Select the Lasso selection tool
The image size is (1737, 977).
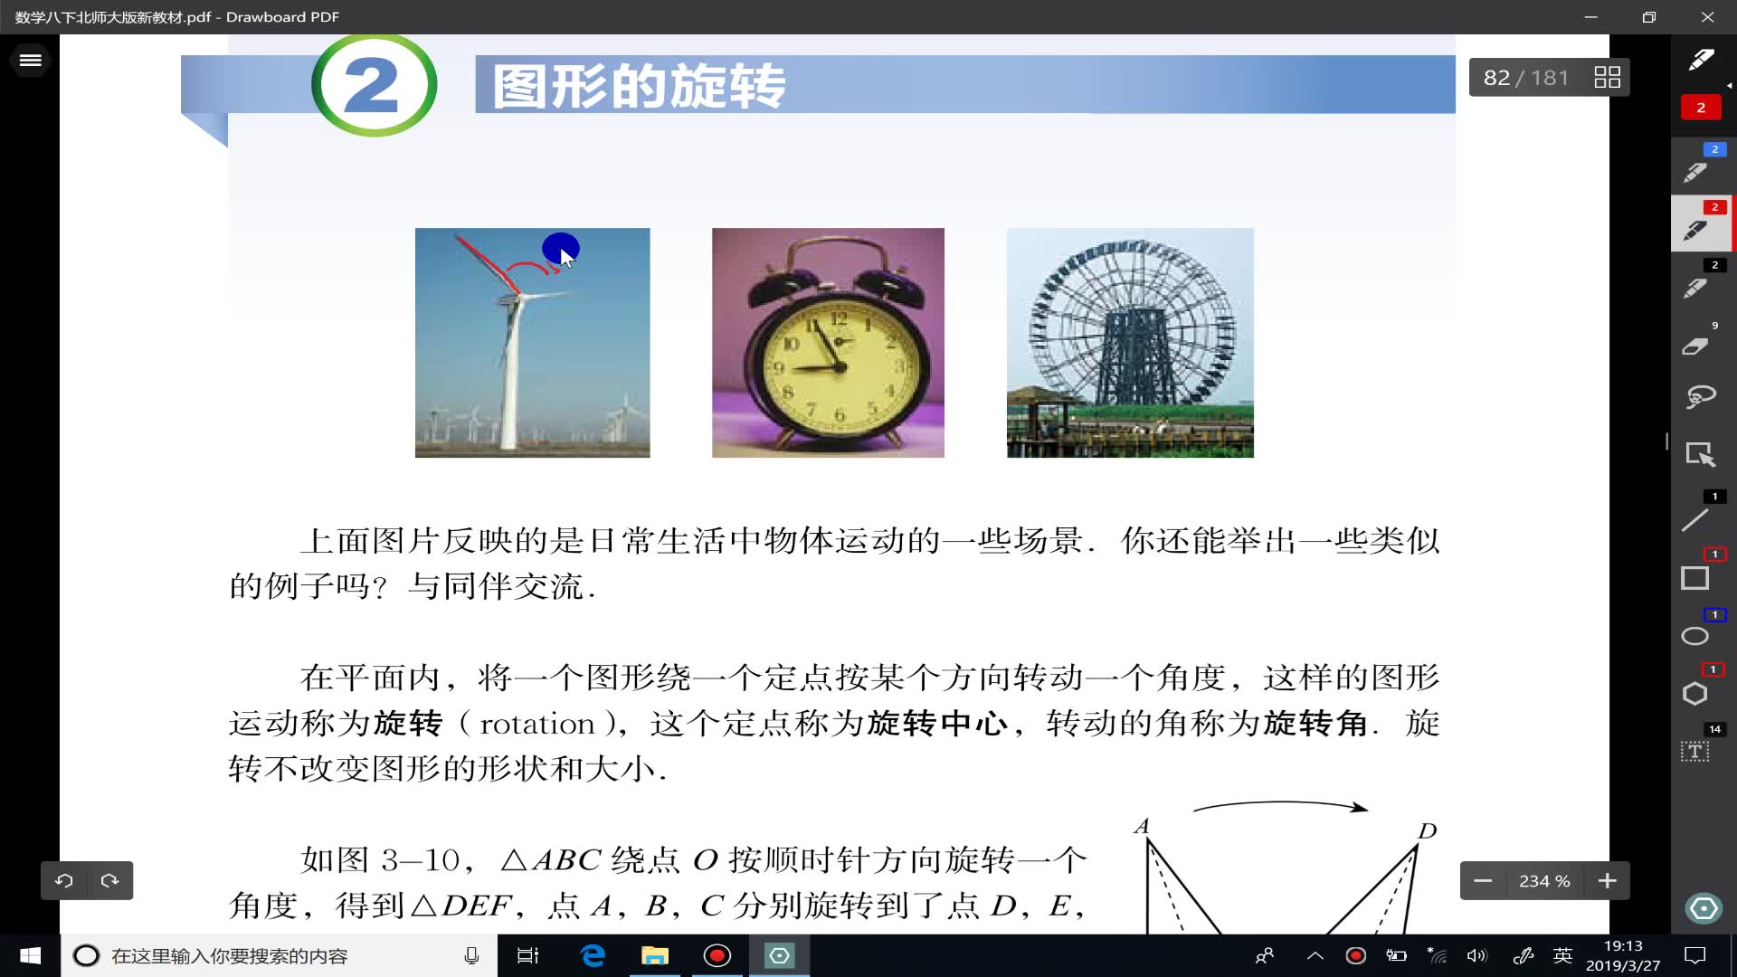point(1700,397)
